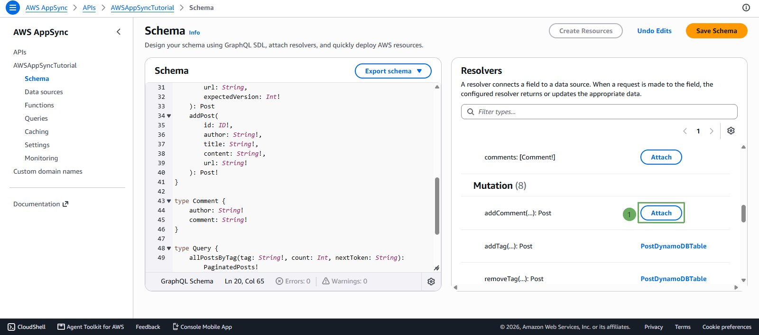Go to previous page of resolvers
The width and height of the screenshot is (759, 335).
click(x=685, y=131)
